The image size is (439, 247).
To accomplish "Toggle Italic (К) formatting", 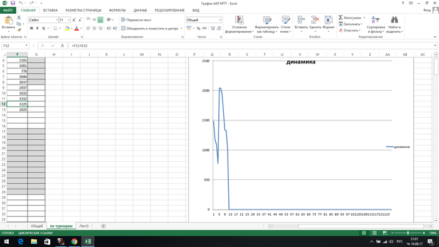I will point(37,28).
